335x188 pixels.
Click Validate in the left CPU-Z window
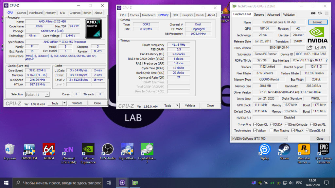(x=77, y=103)
